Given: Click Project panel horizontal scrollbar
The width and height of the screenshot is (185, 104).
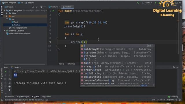Looking at the screenshot, I should [25, 64].
